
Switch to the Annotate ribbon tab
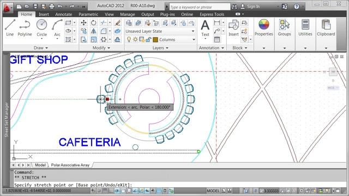point(64,14)
